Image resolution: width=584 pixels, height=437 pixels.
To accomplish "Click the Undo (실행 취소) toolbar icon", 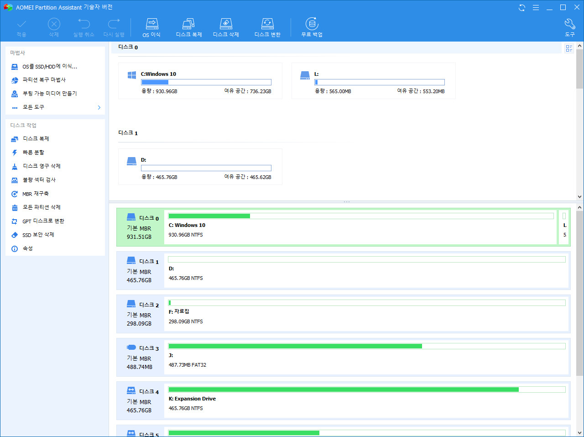I will click(x=83, y=28).
